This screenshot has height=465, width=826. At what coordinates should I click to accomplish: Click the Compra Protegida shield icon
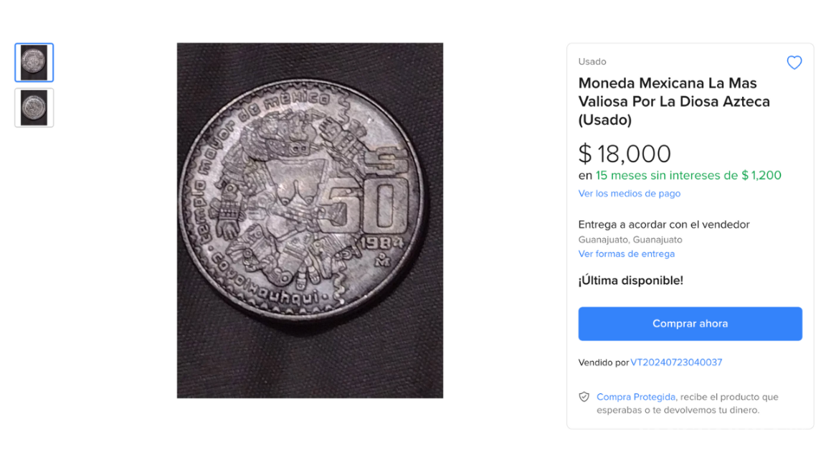[584, 396]
